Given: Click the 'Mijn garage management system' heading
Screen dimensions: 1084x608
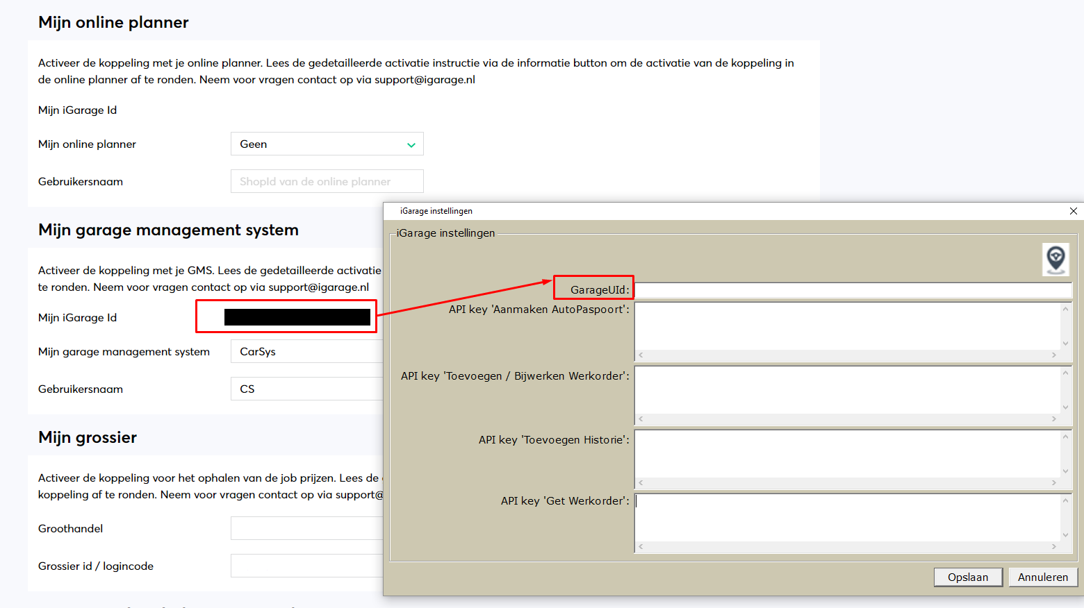Looking at the screenshot, I should coord(168,230).
